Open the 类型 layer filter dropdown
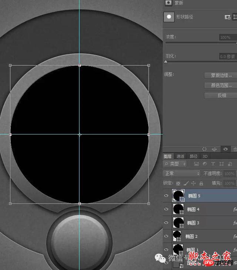Screen dimensions: 237x270 [175, 164]
